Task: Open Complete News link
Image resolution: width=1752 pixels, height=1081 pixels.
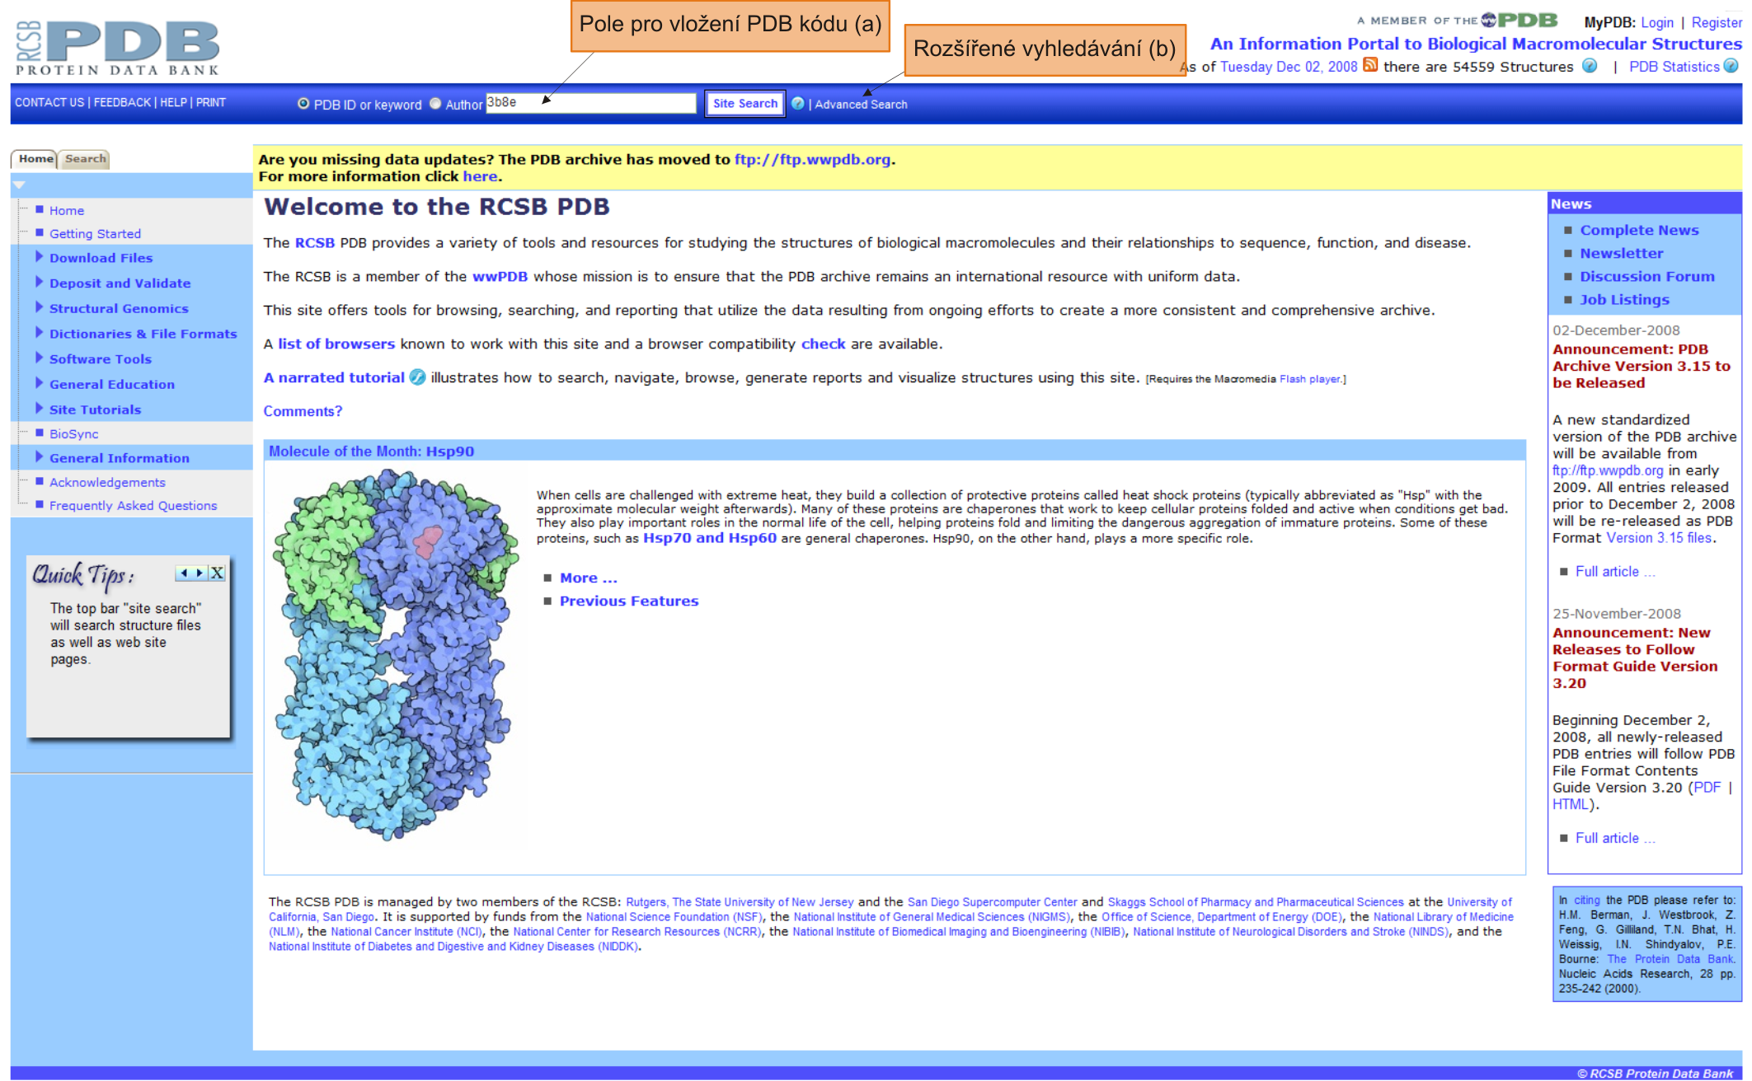Action: point(1639,231)
